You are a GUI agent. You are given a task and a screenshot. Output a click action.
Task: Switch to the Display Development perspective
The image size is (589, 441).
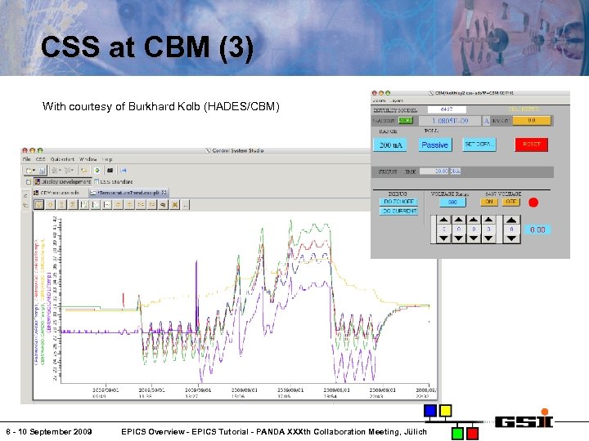[x=63, y=181]
